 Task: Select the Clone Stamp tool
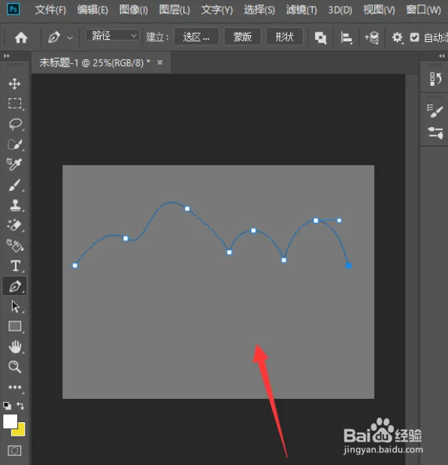(x=15, y=205)
